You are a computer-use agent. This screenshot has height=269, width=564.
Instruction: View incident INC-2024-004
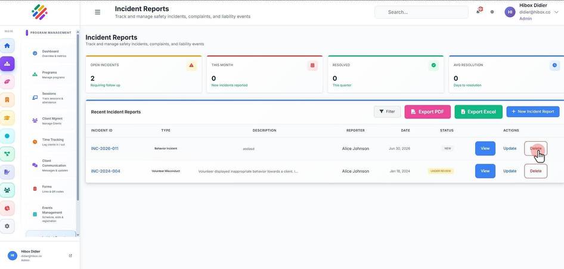click(x=485, y=171)
